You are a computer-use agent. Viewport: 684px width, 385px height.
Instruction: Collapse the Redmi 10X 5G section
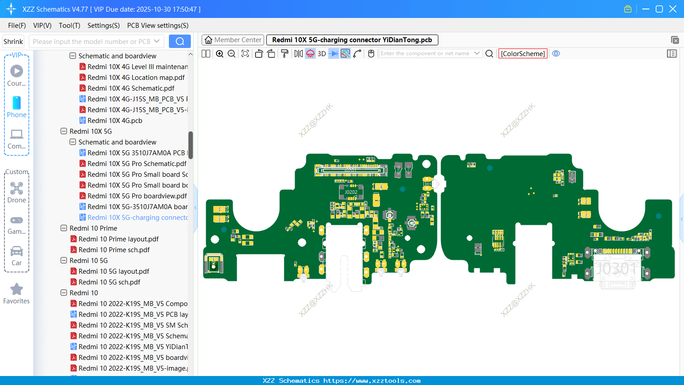click(x=63, y=131)
